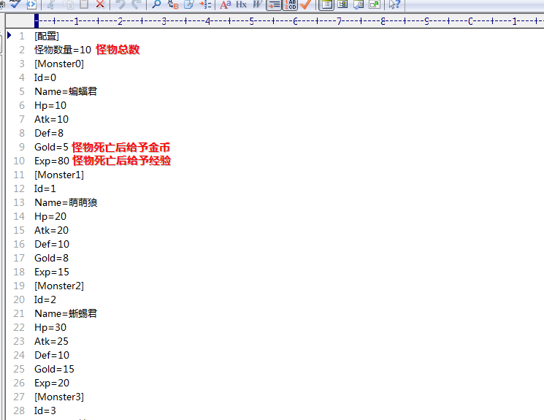Click the line "Exp=20"
Image resolution: width=544 pixels, height=420 pixels.
(x=52, y=383)
